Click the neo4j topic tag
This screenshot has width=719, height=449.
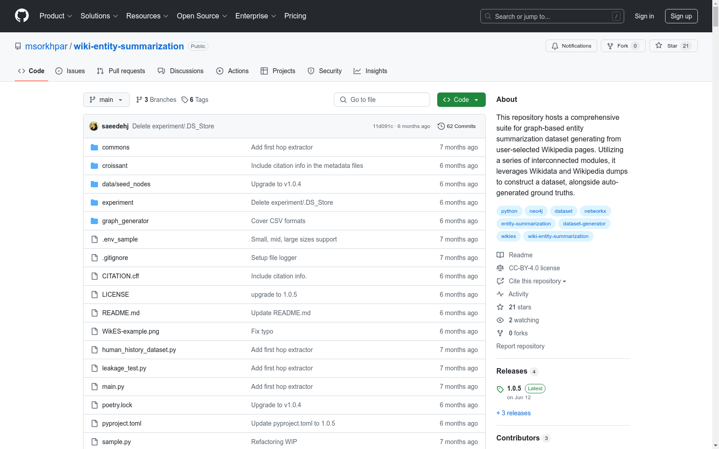point(536,211)
